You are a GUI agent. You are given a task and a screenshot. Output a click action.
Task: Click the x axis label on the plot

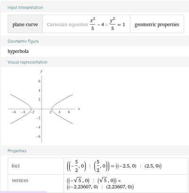[79, 109]
